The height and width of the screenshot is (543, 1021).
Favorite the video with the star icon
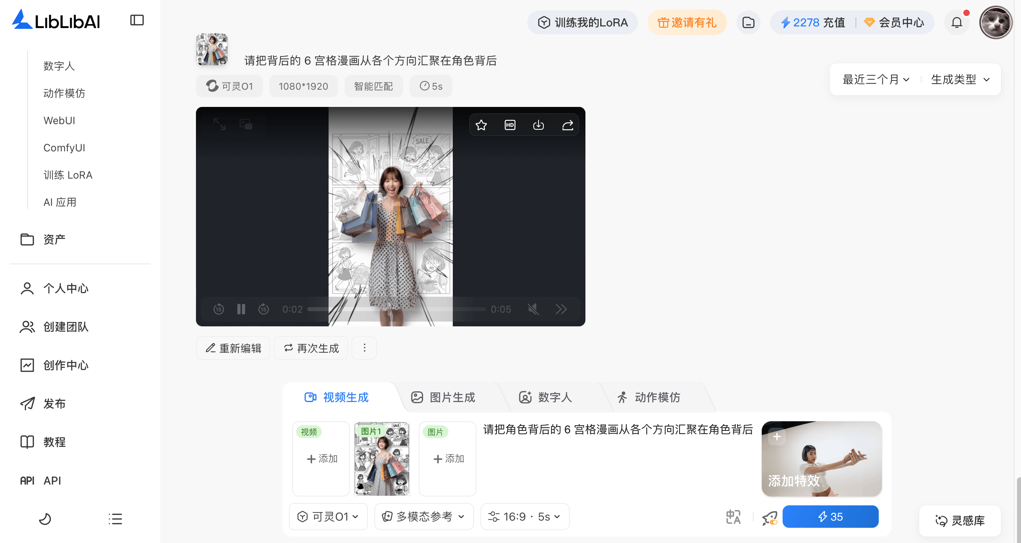tap(481, 125)
